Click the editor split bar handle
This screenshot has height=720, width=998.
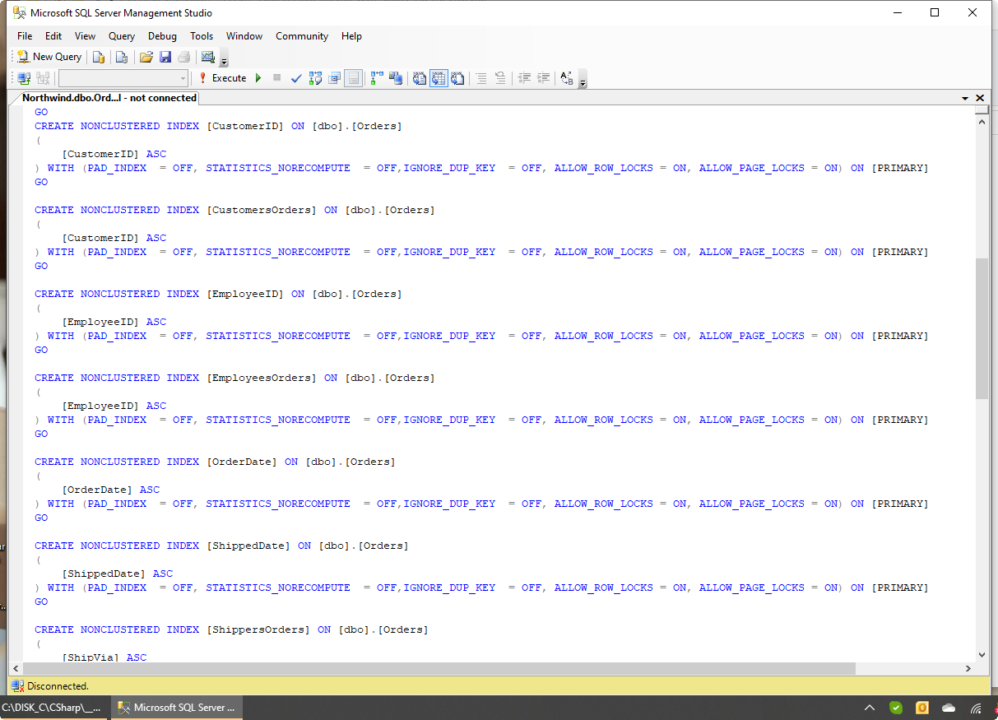coord(982,109)
